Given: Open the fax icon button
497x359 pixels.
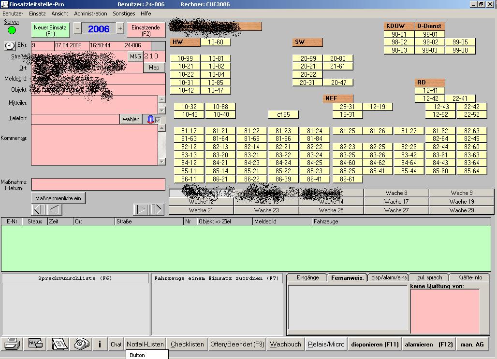Looking at the screenshot, I should tap(36, 344).
